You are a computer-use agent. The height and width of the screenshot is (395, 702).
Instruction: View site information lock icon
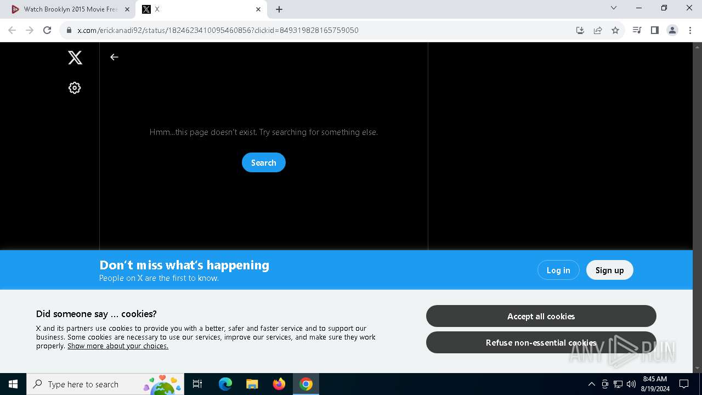tap(69, 30)
